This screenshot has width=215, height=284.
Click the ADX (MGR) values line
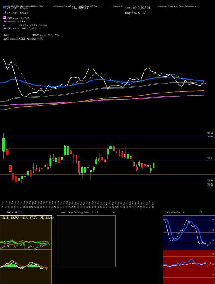pos(32,35)
